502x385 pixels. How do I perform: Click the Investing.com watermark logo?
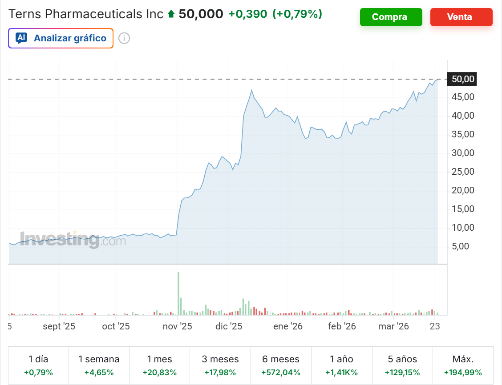[x=73, y=240]
